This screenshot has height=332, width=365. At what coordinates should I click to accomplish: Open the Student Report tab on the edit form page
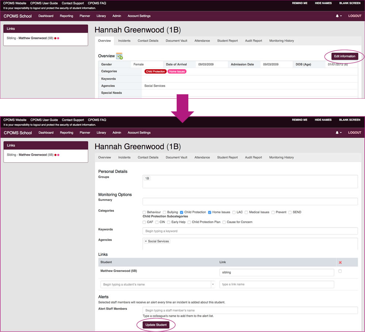227,157
